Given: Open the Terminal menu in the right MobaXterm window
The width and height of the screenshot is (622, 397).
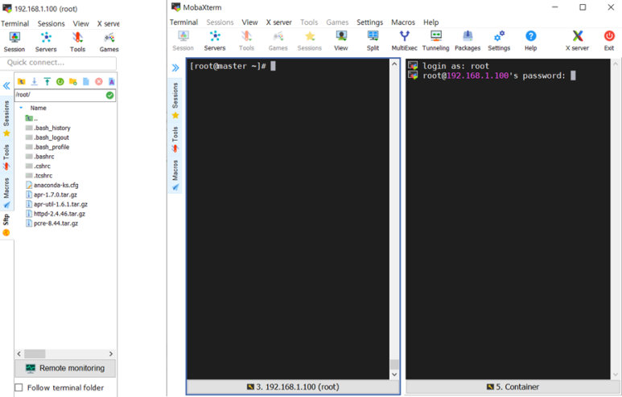Looking at the screenshot, I should tap(183, 23).
